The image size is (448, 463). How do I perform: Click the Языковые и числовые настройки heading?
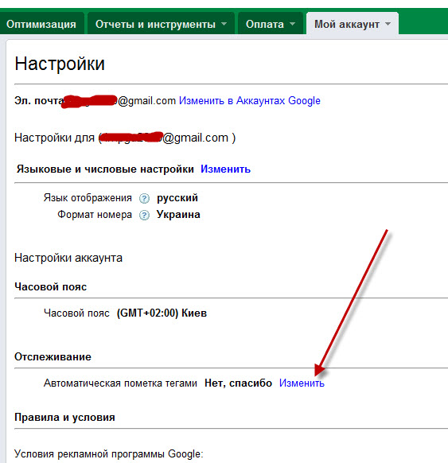click(105, 169)
